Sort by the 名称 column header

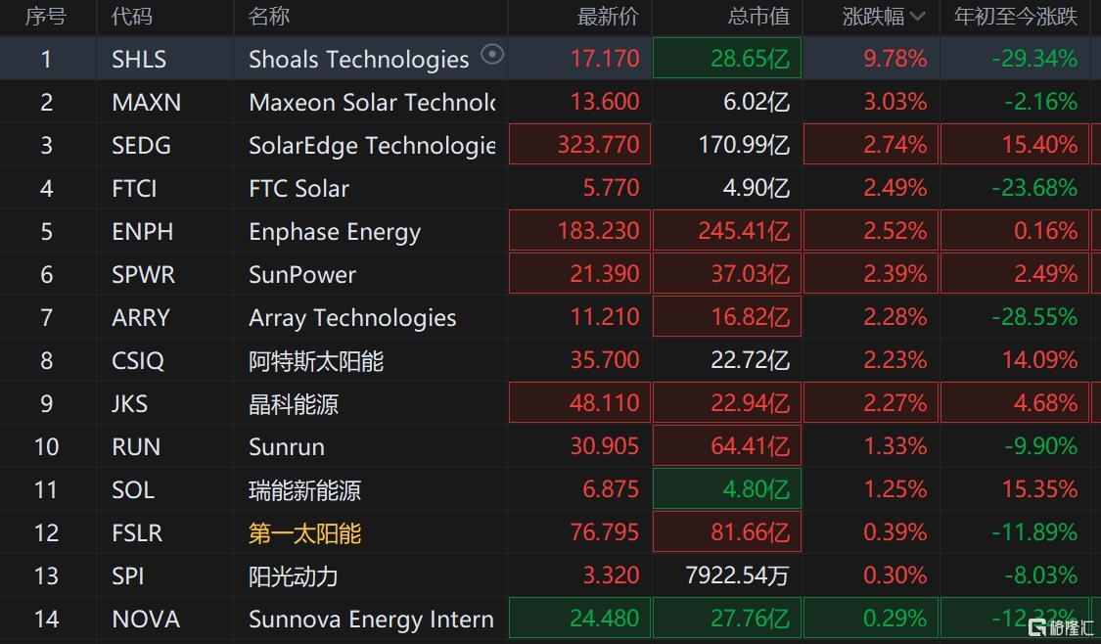pyautogui.click(x=269, y=17)
